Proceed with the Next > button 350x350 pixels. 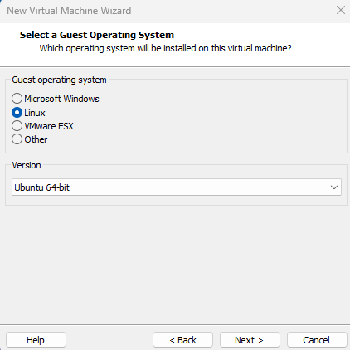[250, 340]
